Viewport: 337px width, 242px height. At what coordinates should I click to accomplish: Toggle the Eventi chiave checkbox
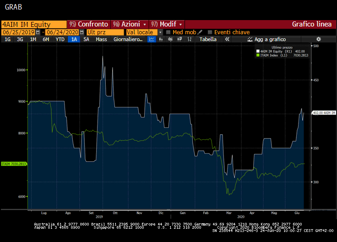[210, 32]
